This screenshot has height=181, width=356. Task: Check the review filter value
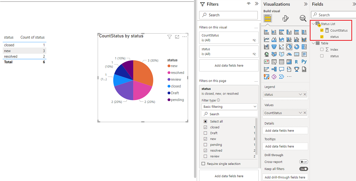(205, 156)
